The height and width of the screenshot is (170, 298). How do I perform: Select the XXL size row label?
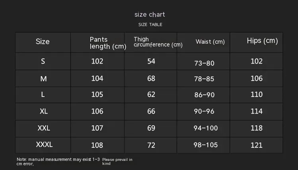(x=44, y=128)
